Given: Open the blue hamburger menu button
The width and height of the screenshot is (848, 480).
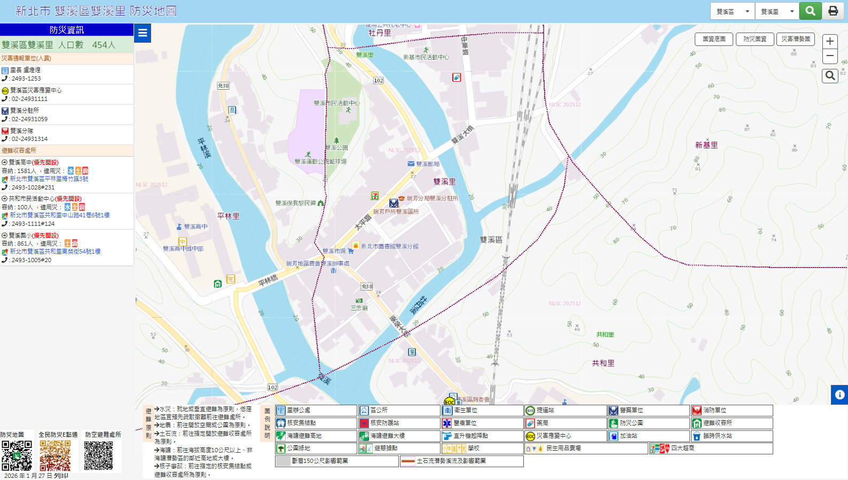Looking at the screenshot, I should point(143,33).
